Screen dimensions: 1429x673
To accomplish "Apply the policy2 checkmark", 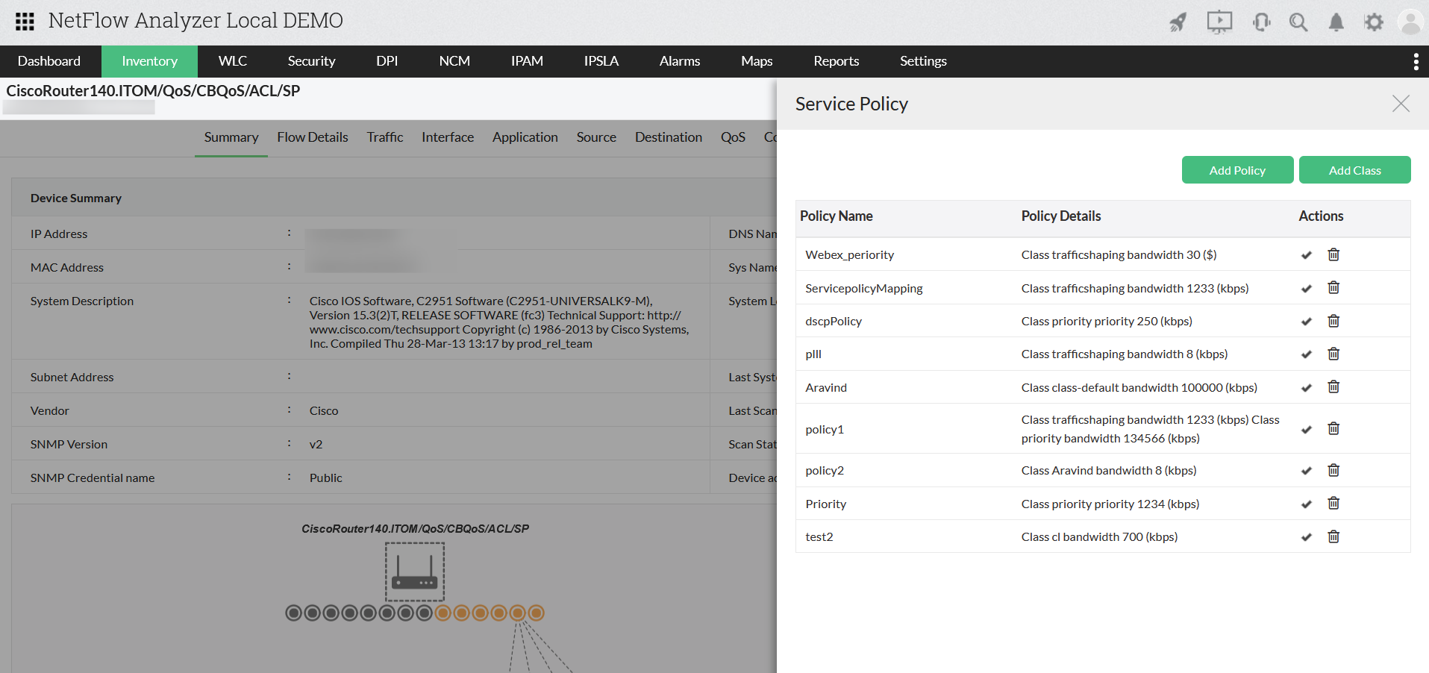I will 1306,471.
